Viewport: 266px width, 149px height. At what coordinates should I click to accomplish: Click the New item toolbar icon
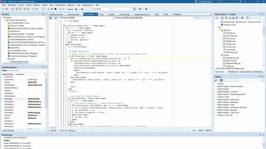click(x=3, y=9)
